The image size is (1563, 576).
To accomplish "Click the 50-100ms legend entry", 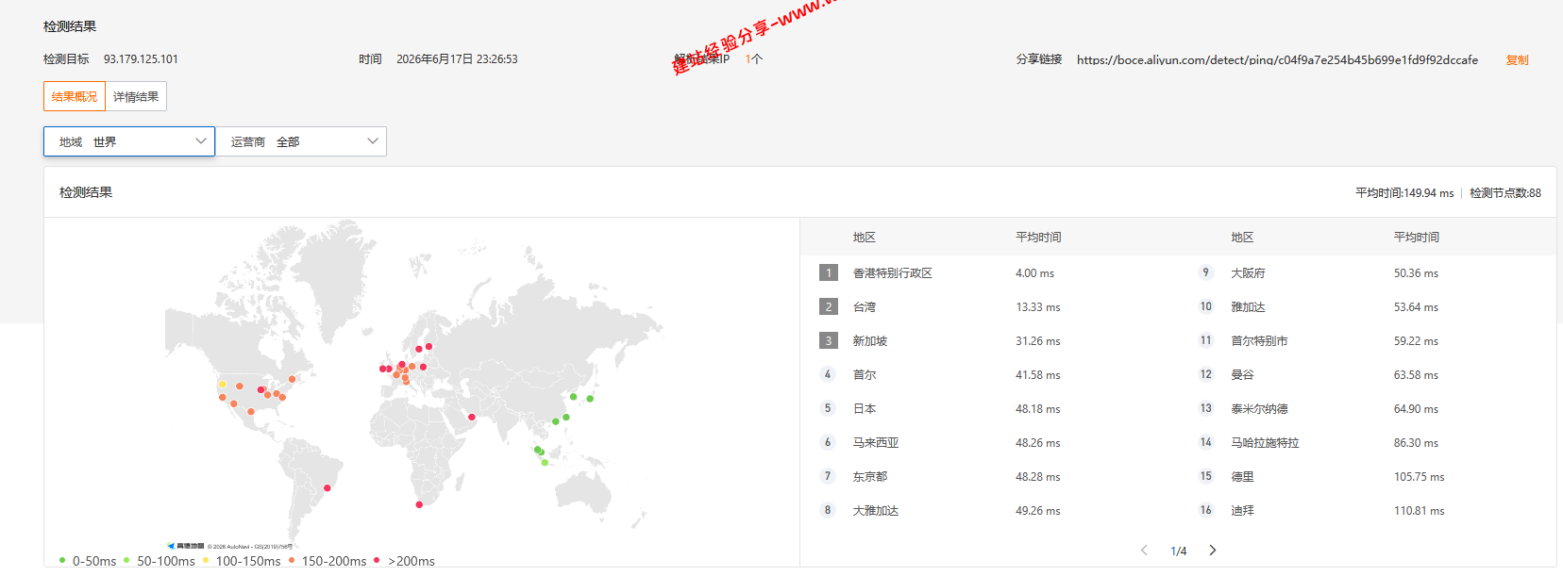I will tap(159, 561).
